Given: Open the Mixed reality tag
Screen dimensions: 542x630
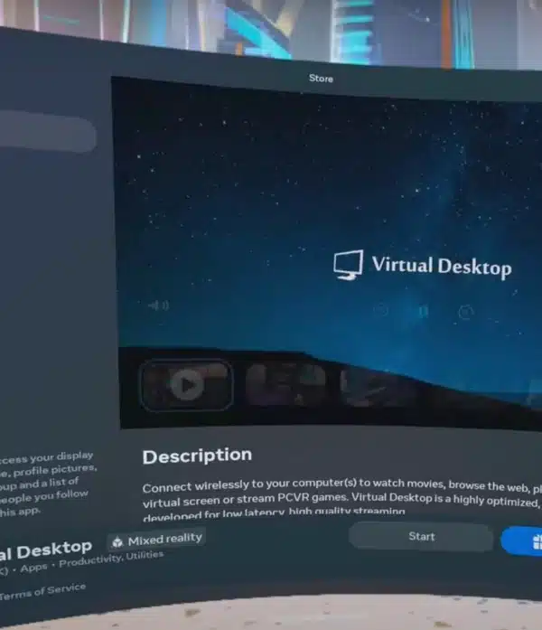Looking at the screenshot, I should click(x=157, y=540).
